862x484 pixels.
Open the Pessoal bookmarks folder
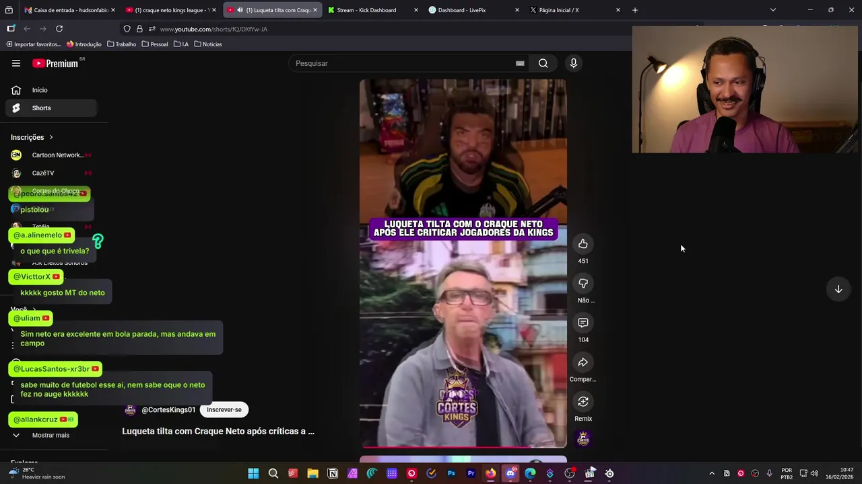click(155, 44)
